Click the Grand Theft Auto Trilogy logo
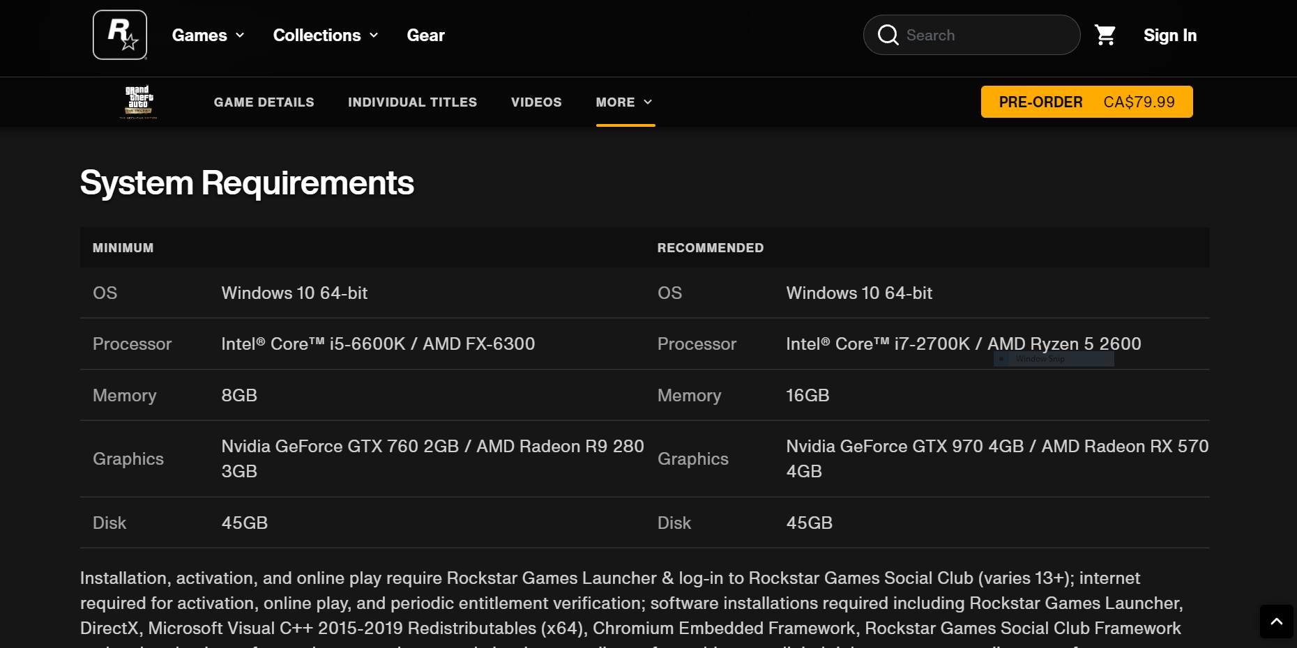 (x=139, y=102)
